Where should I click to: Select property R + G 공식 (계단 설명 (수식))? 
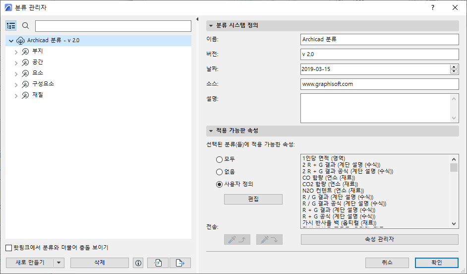click(x=339, y=217)
